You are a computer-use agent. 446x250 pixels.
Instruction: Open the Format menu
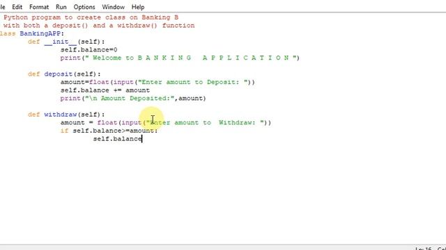tap(39, 7)
